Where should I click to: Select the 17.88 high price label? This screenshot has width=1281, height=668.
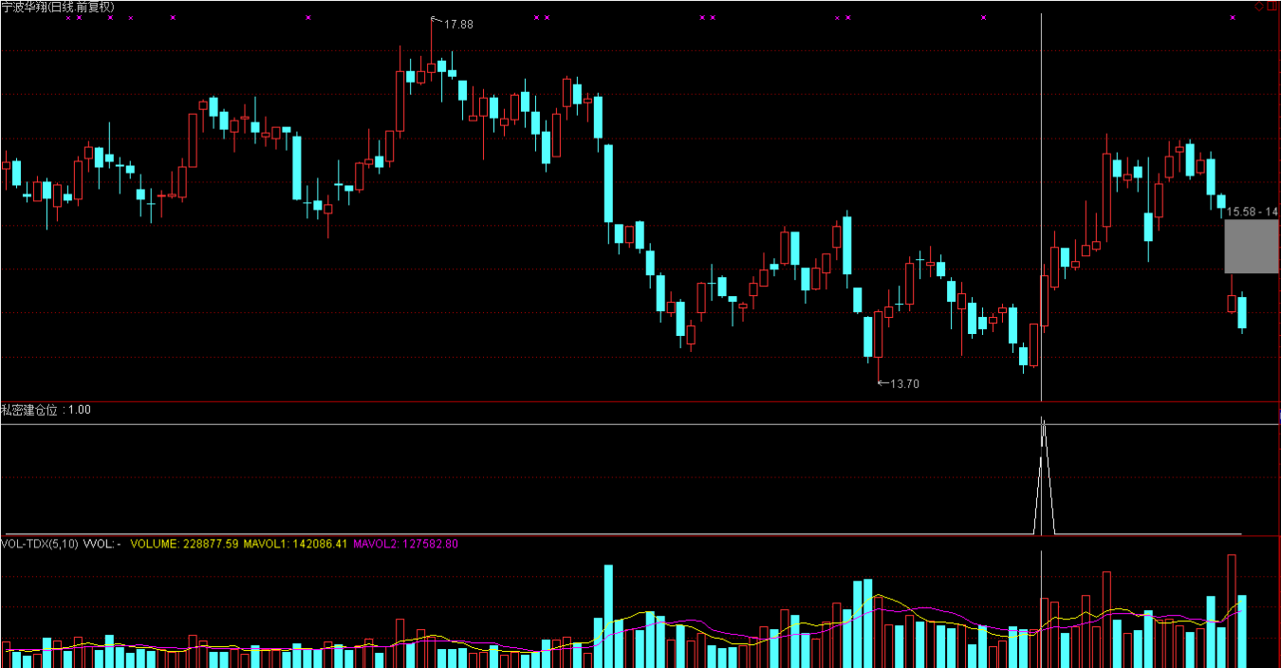[459, 24]
